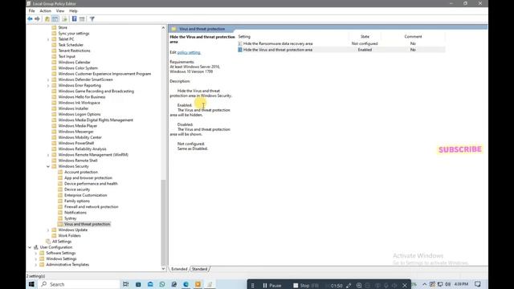Toggle the Show/Hide Console Tree icon

pyautogui.click(x=55, y=19)
